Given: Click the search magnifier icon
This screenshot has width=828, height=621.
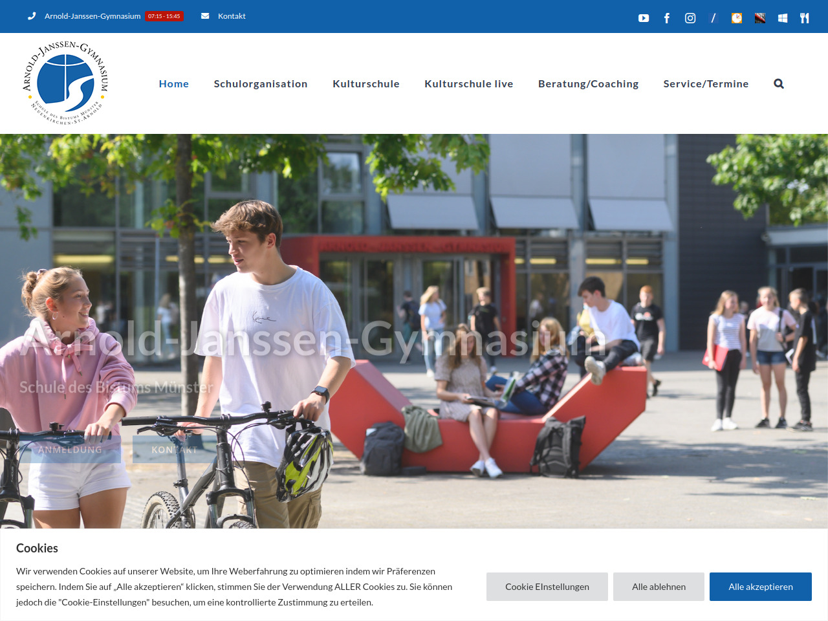Looking at the screenshot, I should pos(779,83).
